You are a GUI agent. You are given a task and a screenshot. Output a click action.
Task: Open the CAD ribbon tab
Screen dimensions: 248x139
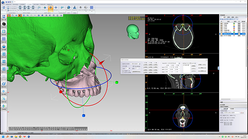click(x=50, y=4)
